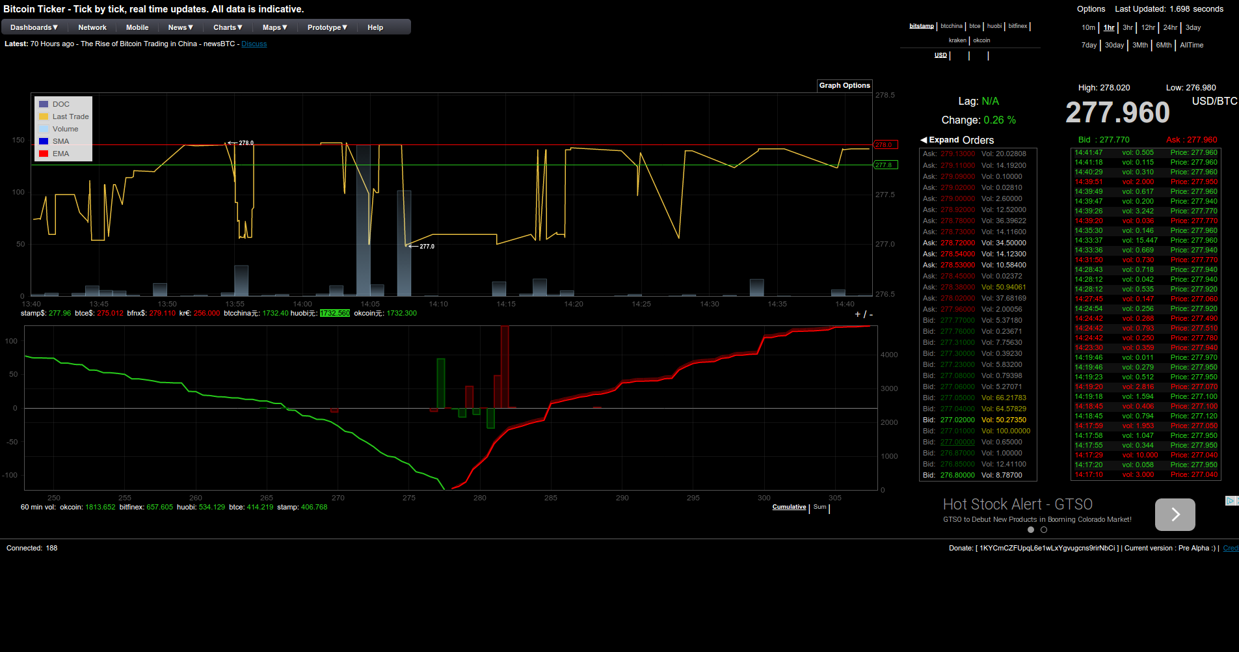The height and width of the screenshot is (652, 1239).
Task: Select the huobi exchange
Action: pos(994,26)
